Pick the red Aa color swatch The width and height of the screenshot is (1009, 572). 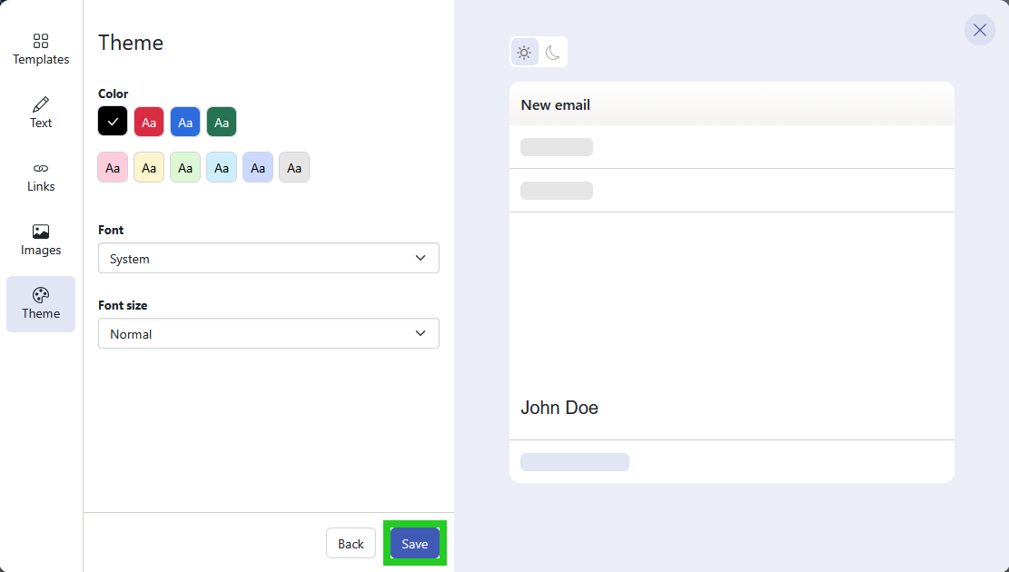point(148,121)
